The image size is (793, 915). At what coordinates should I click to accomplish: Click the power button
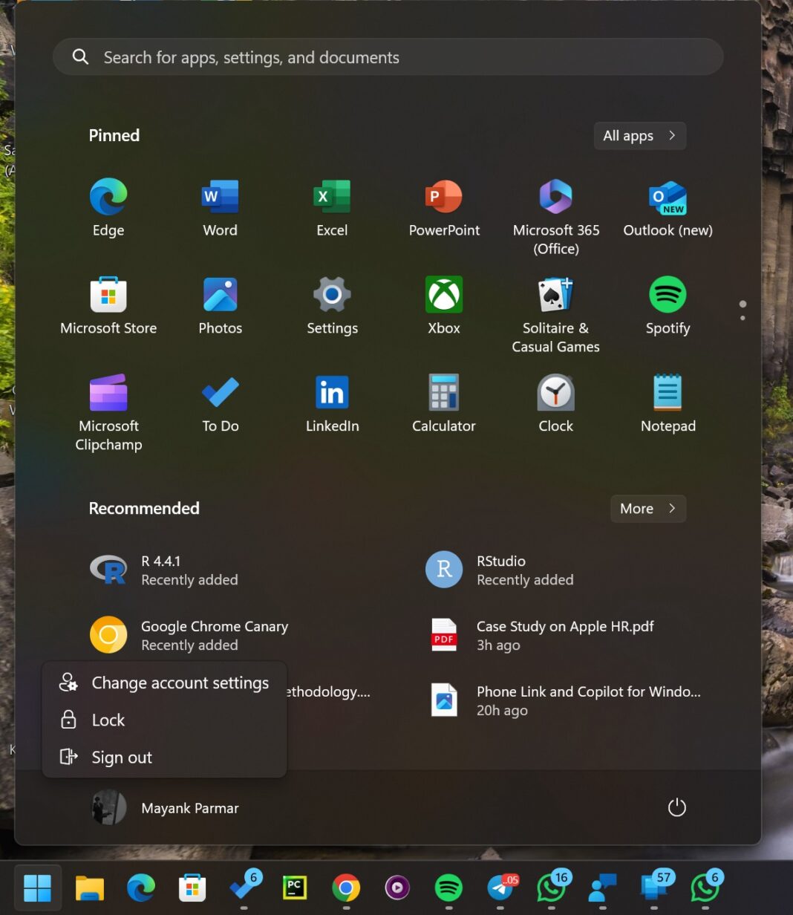tap(676, 807)
